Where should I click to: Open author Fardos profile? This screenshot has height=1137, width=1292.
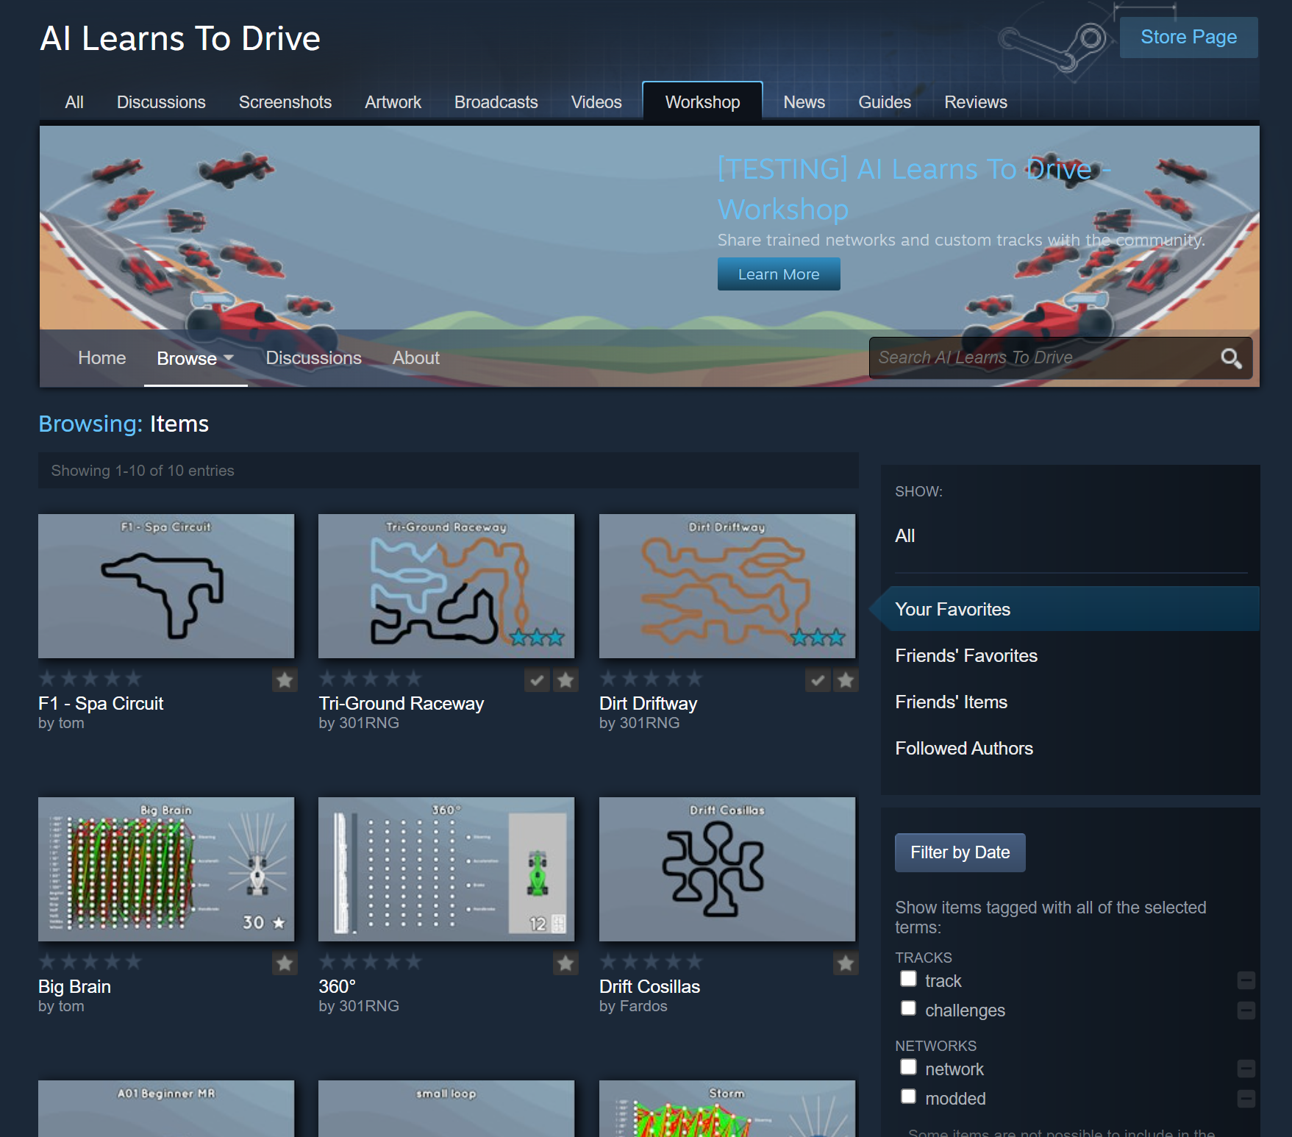coord(643,1006)
